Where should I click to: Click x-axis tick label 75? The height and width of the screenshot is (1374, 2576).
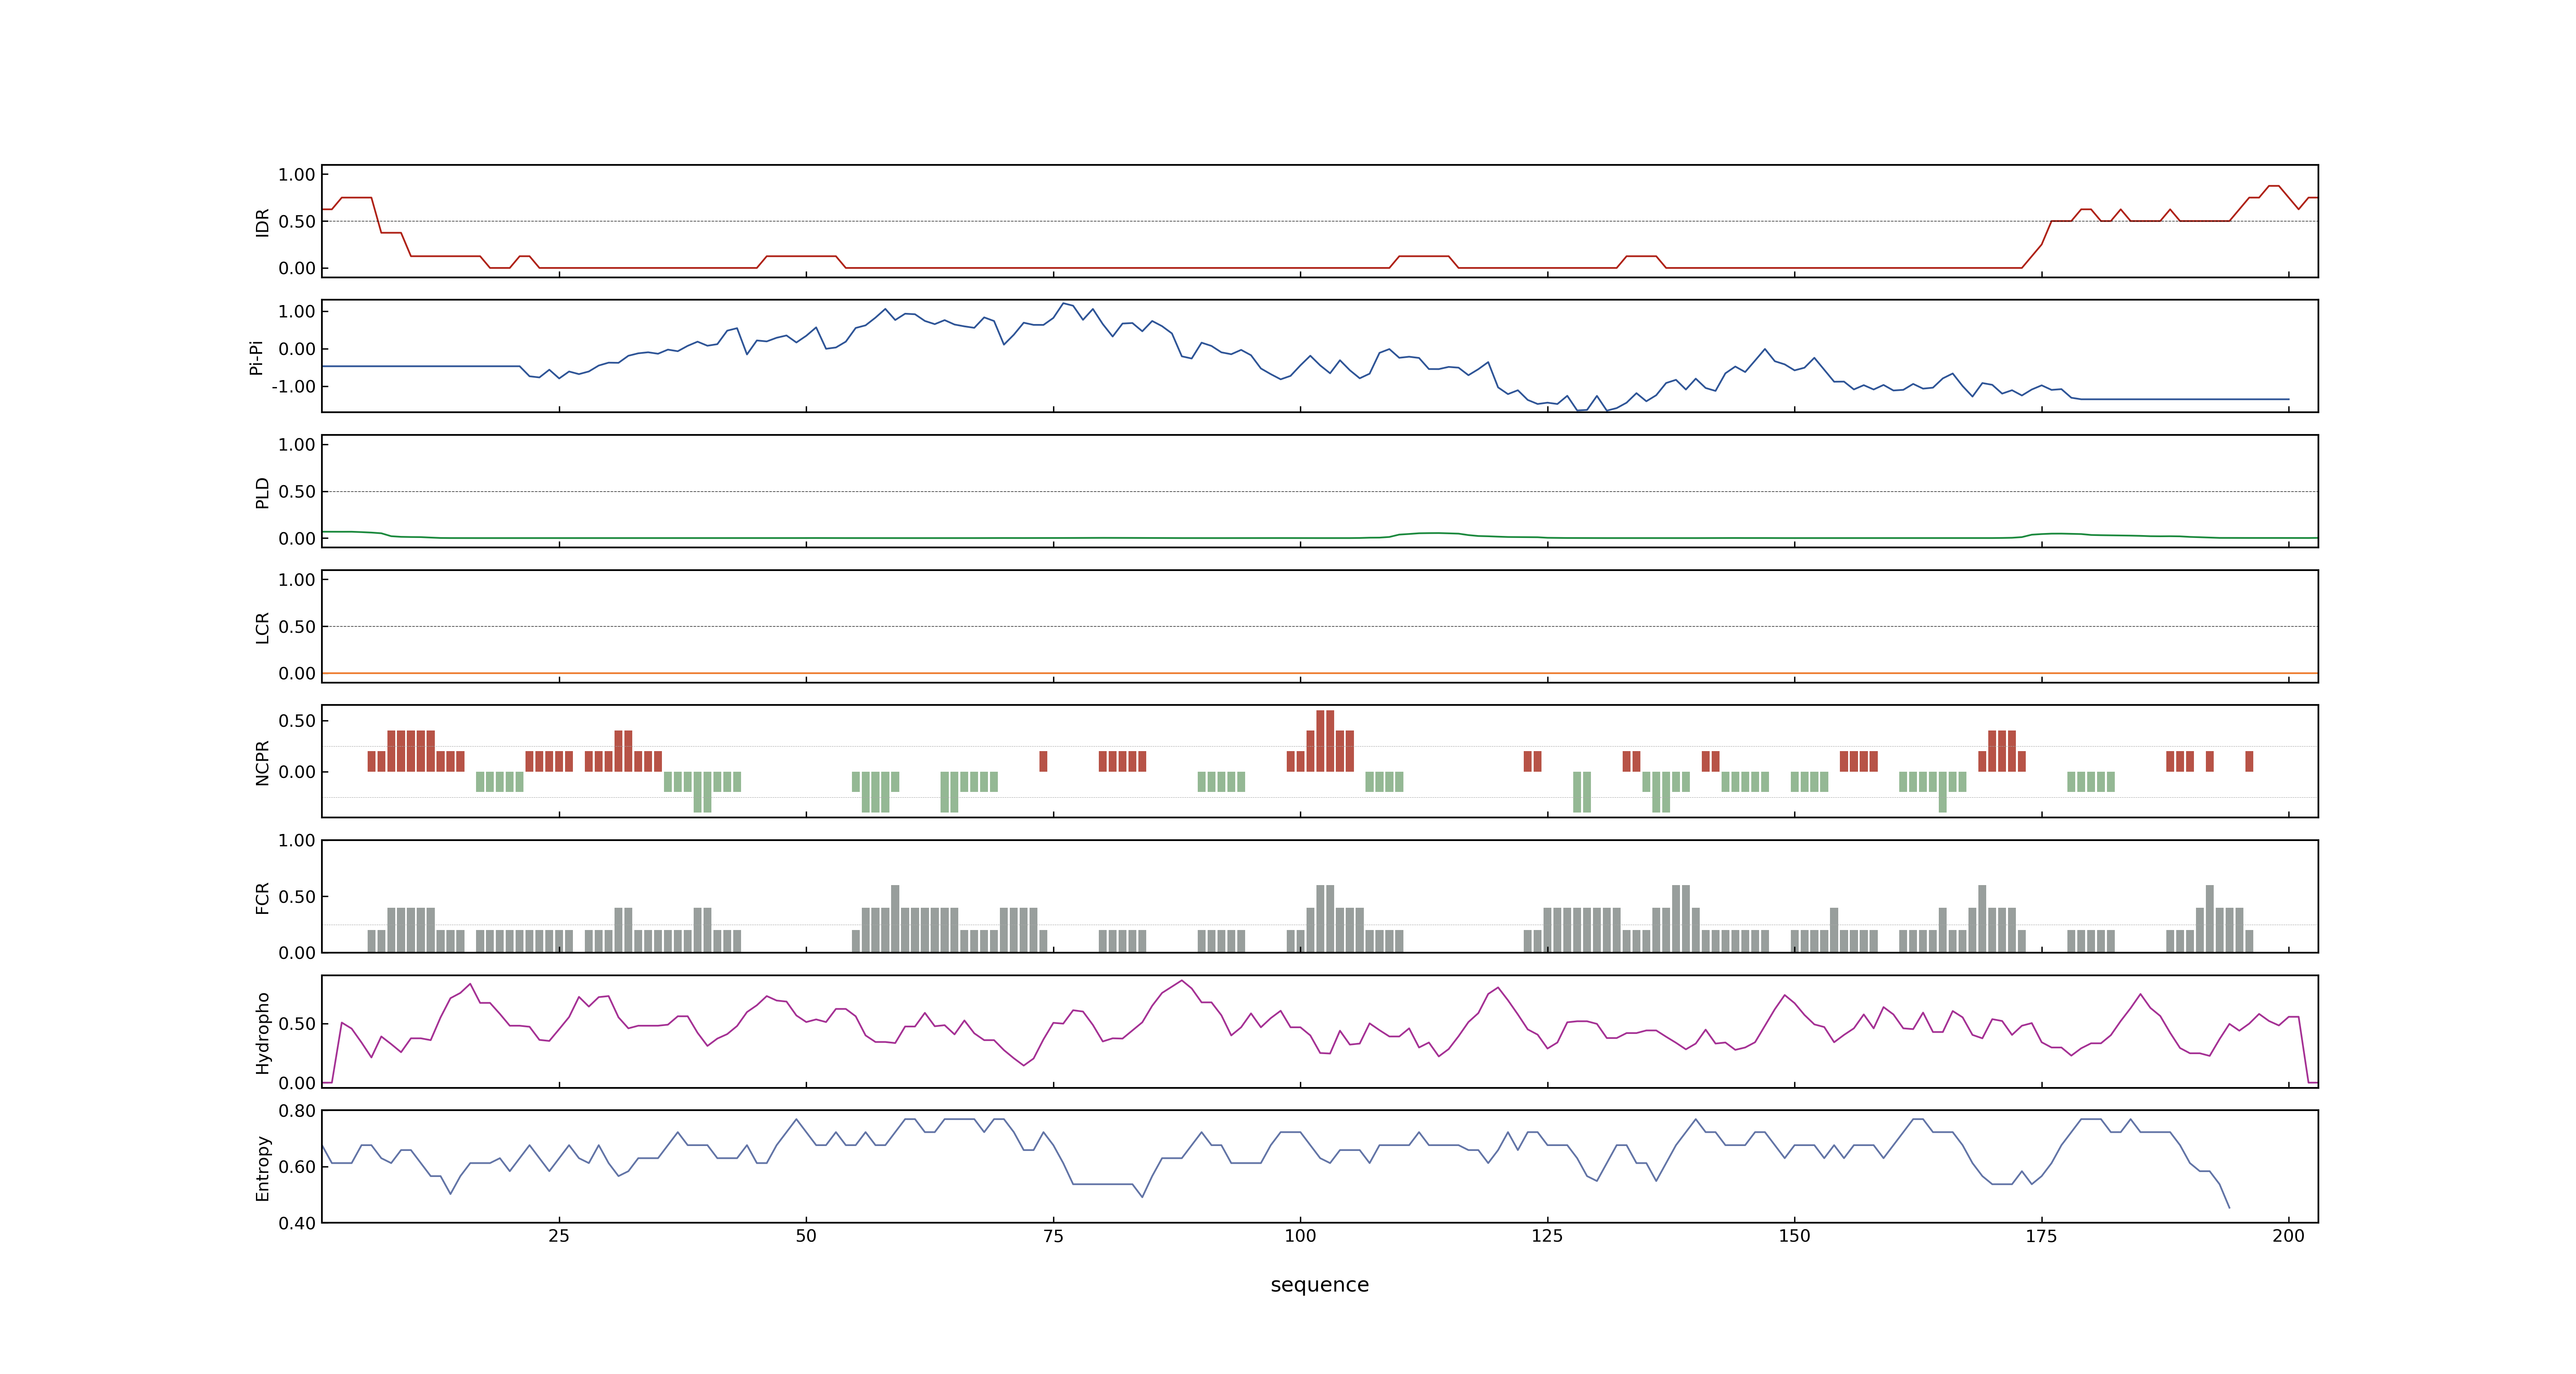(1053, 1236)
